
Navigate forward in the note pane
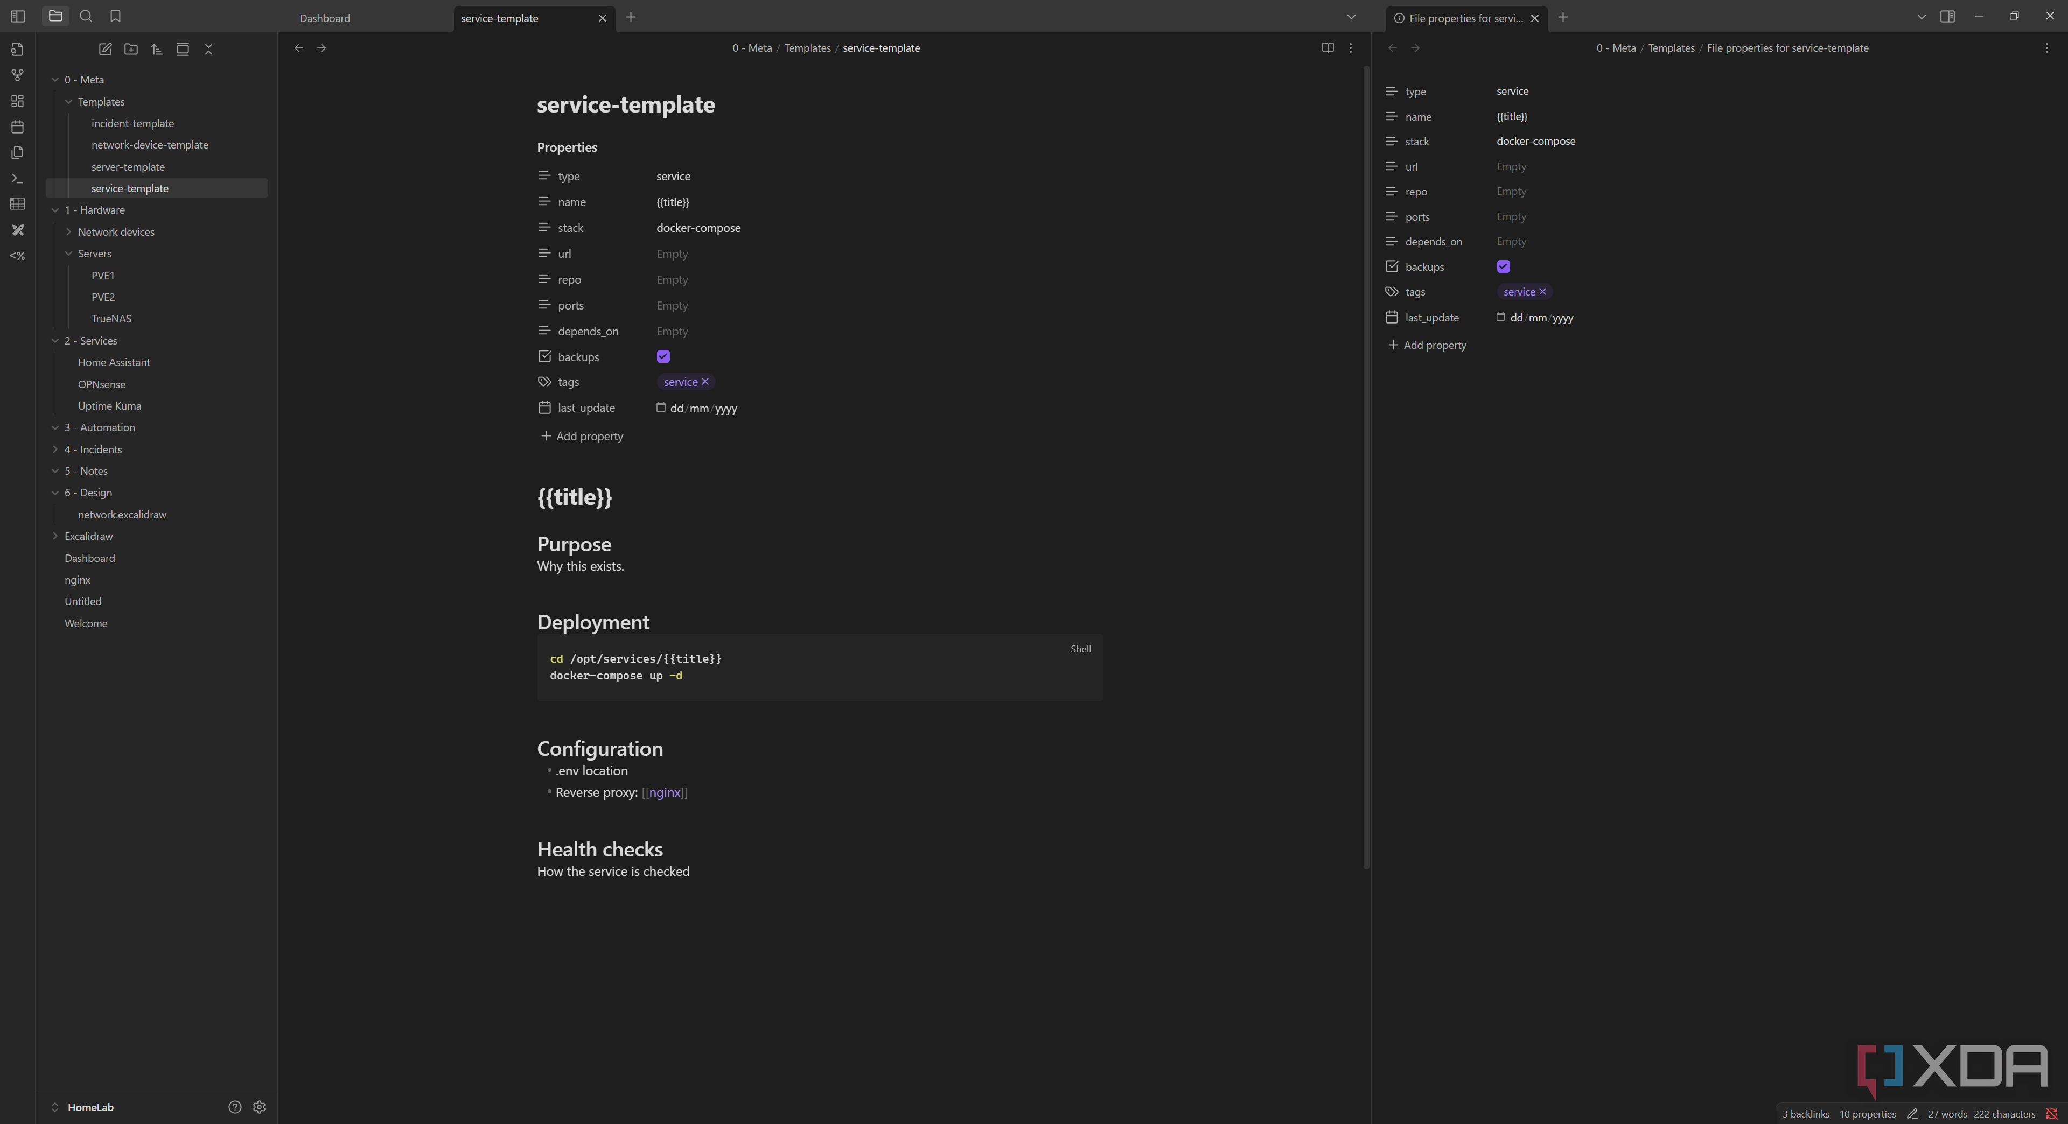click(322, 48)
